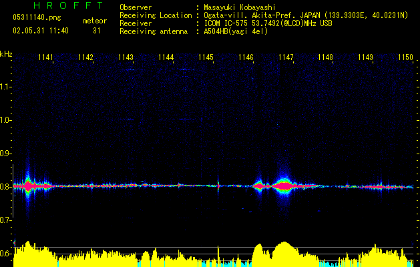Click the kHz axis unit label
420x267 pixels.
coord(6,54)
